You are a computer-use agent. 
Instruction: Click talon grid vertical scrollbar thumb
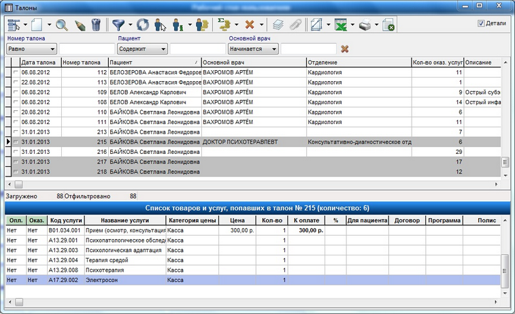coord(505,162)
